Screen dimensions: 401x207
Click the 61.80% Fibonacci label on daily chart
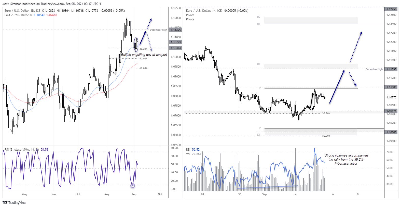(x=143, y=68)
